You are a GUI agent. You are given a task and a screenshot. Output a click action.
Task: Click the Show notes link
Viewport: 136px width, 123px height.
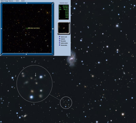64,45
